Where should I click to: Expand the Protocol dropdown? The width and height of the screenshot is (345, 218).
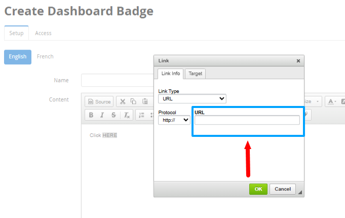[x=174, y=120]
